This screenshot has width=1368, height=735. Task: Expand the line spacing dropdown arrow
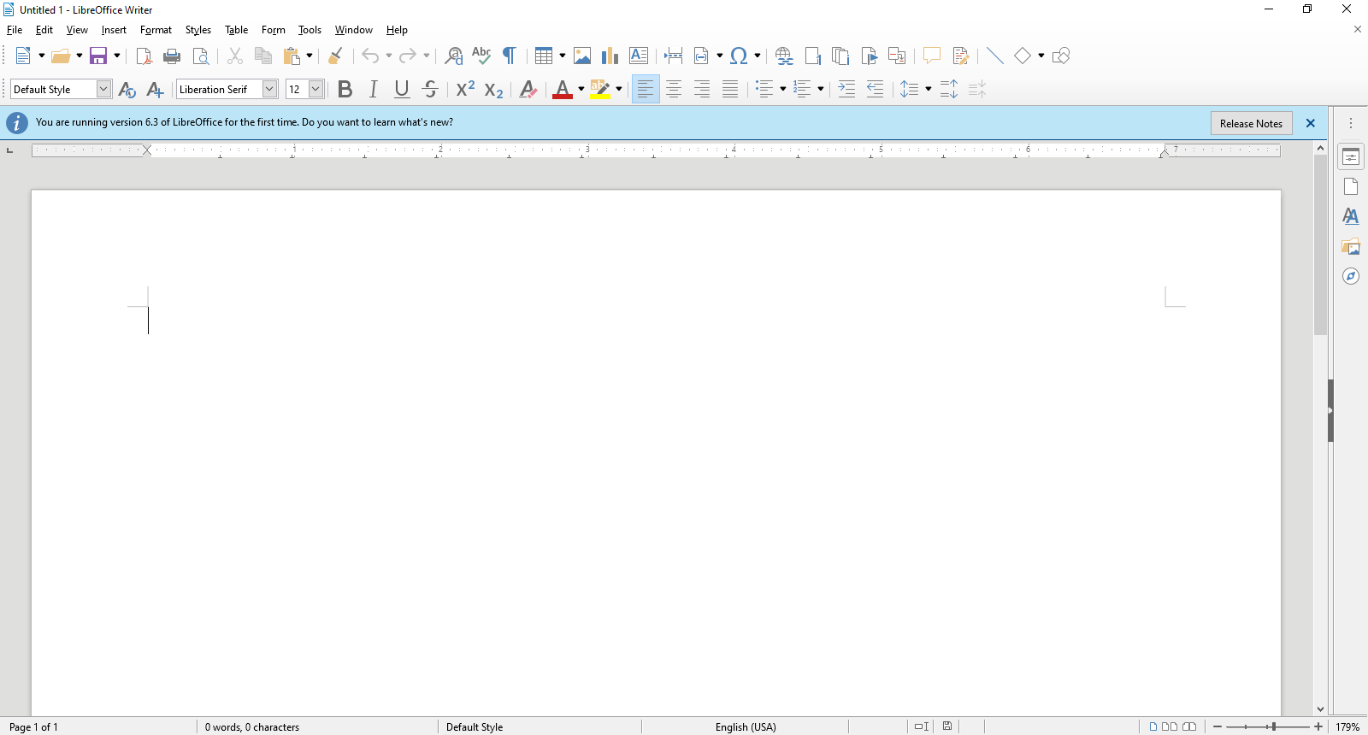[x=929, y=90]
